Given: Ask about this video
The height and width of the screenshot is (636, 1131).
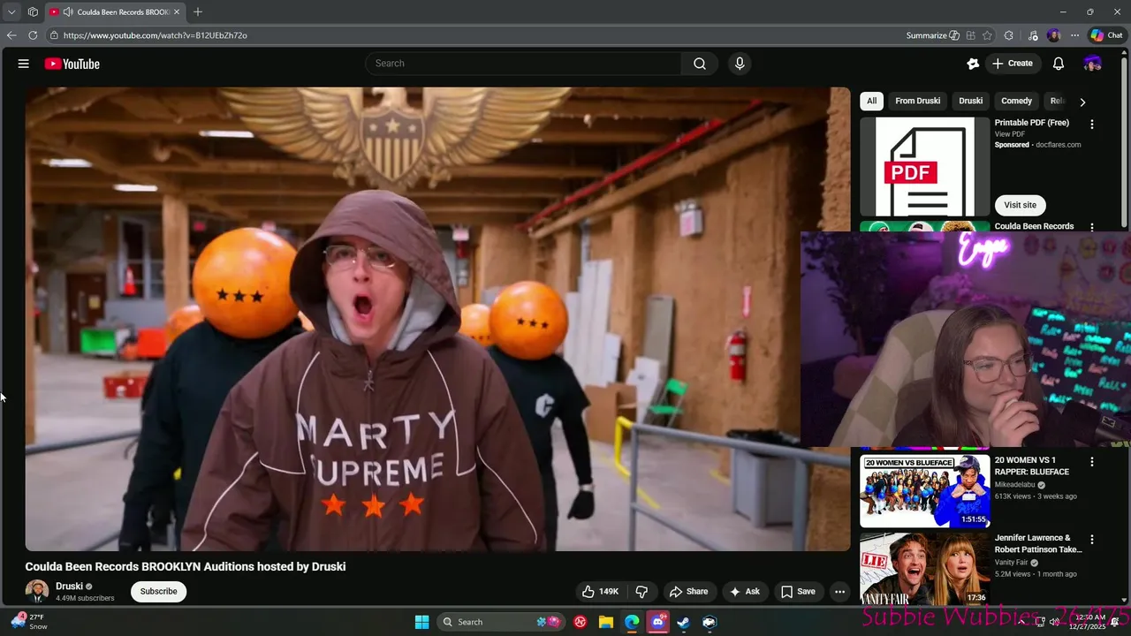Looking at the screenshot, I should click(x=744, y=591).
